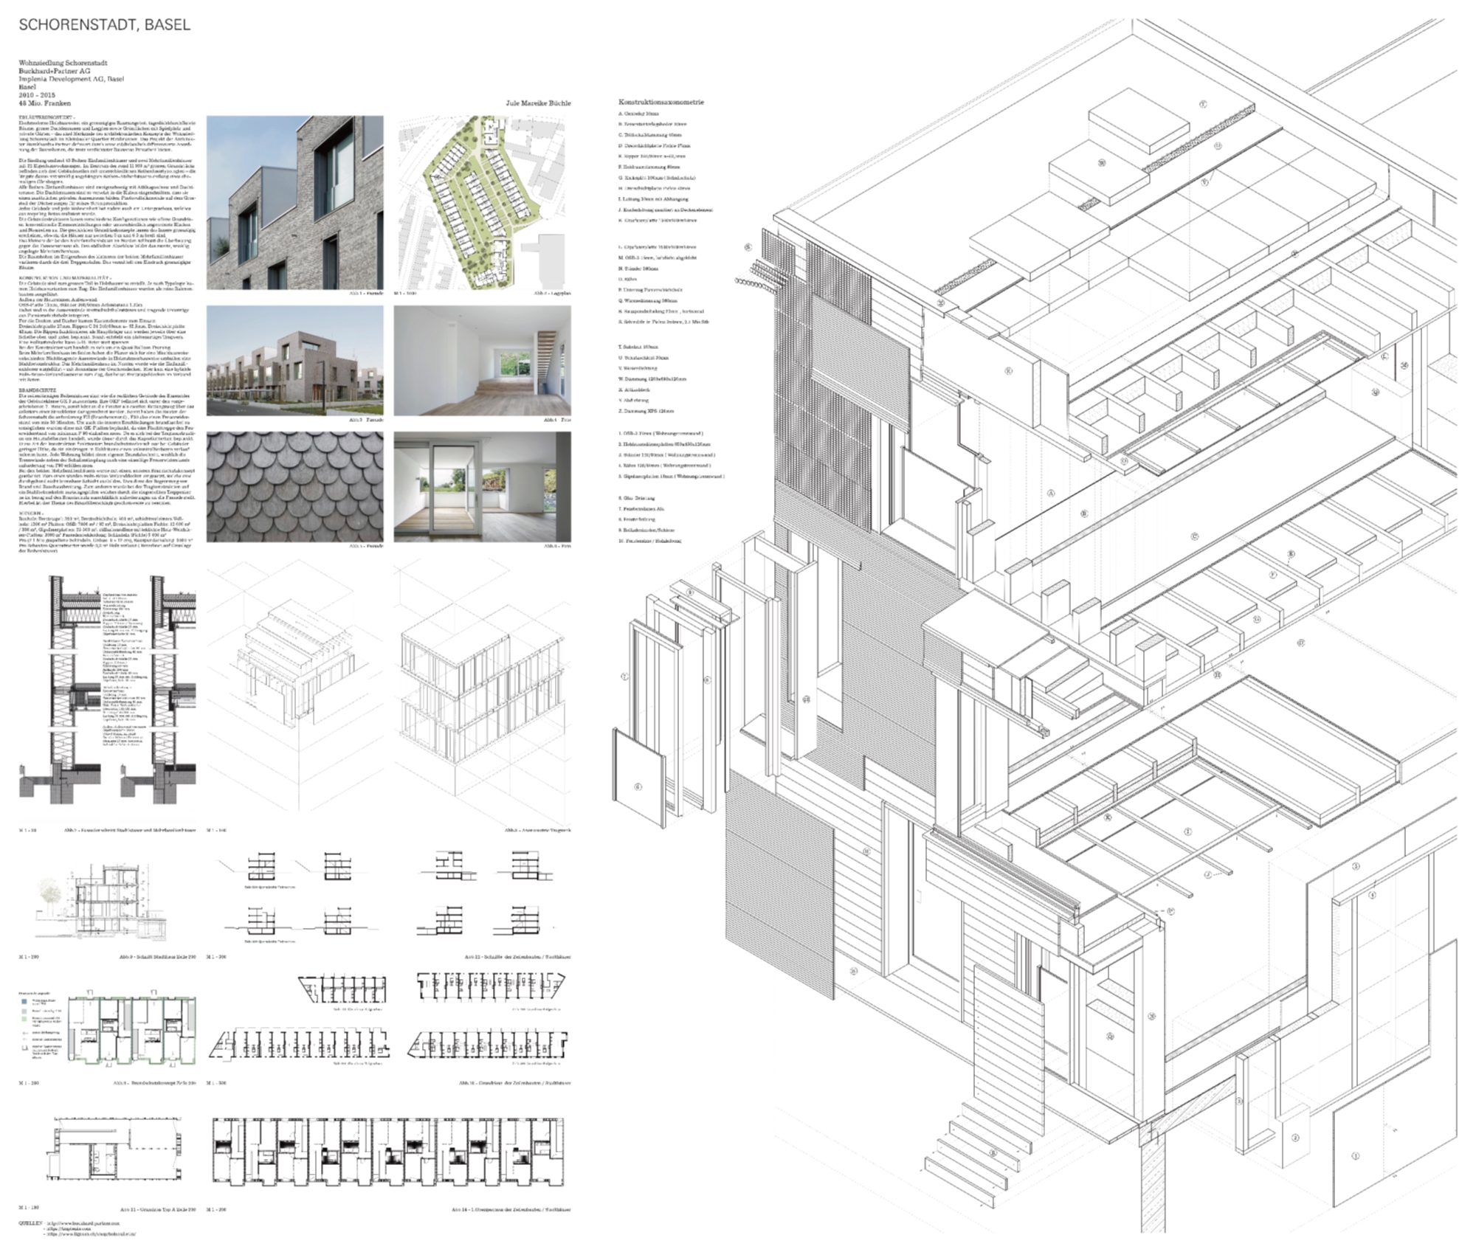Click the green legend swatch in fire-protection plan
The height and width of the screenshot is (1252, 1476).
(24, 1019)
